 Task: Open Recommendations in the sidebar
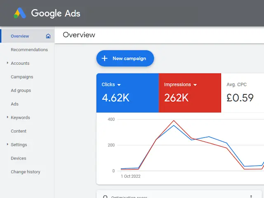pyautogui.click(x=29, y=50)
